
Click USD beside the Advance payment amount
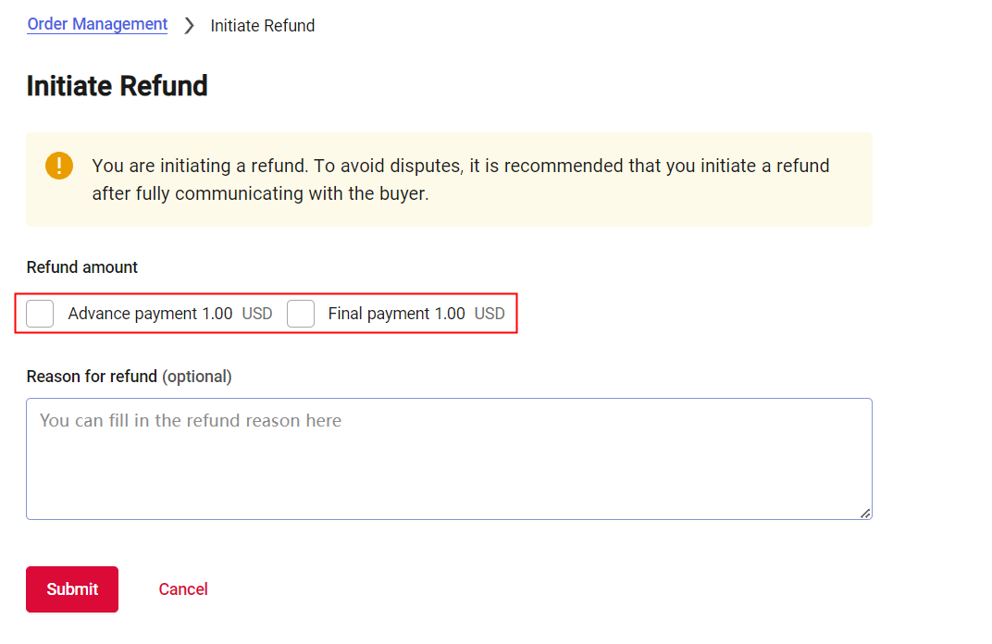pyautogui.click(x=257, y=314)
